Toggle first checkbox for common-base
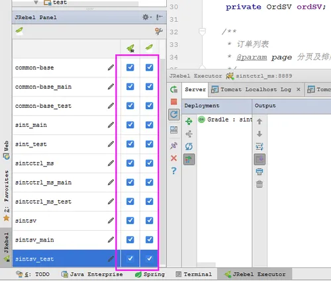This screenshot has width=331, height=281. 130,67
